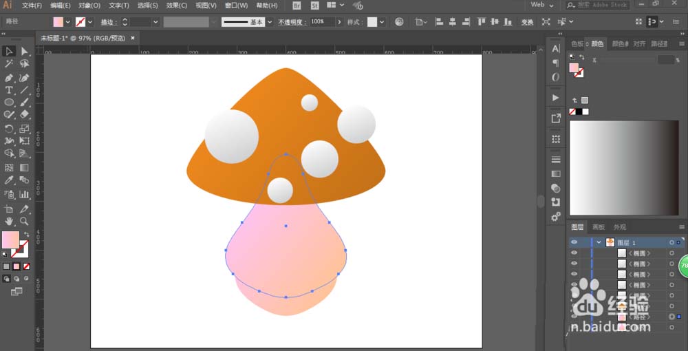Open Adobe Bridge via Br icon

click(297, 6)
